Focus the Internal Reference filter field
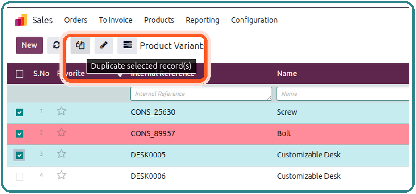The width and height of the screenshot is (416, 194). click(x=201, y=94)
